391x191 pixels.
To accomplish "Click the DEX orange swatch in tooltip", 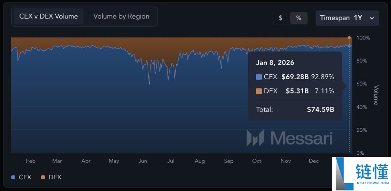I will point(258,91).
